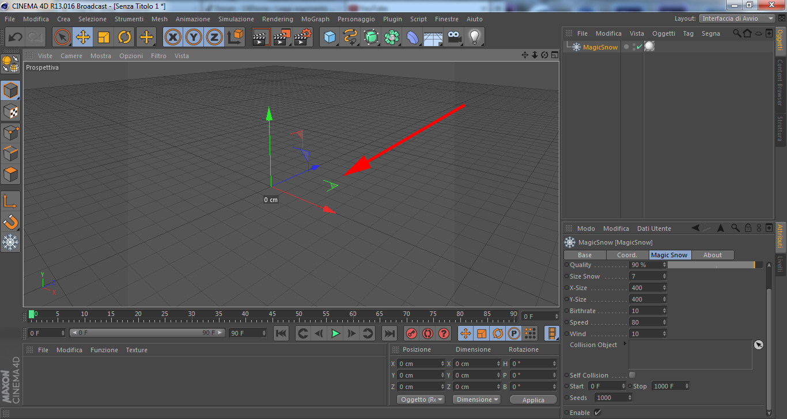Open the viewport Camere menu

(x=71, y=56)
